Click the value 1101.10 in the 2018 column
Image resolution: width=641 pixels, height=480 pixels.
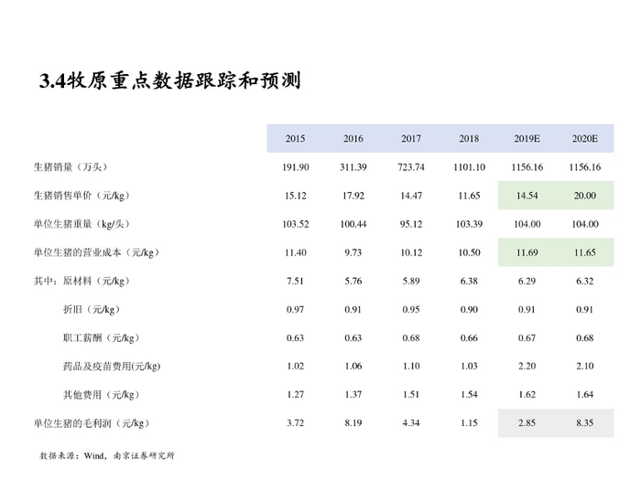[469, 167]
